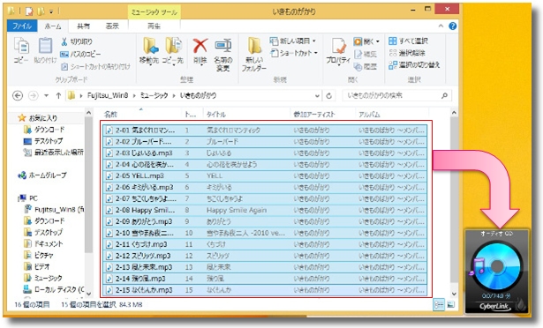Screen dimensions: 543x328
Task: Click the Back navigation button
Action: coord(18,95)
